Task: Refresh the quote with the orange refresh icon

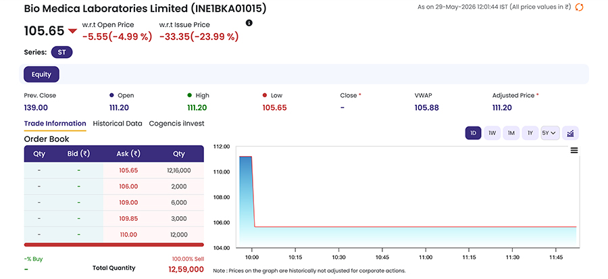Action: [x=579, y=7]
